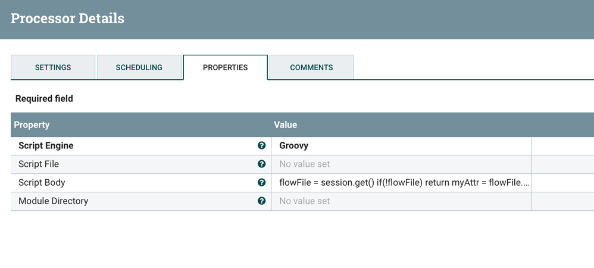The height and width of the screenshot is (268, 594).
Task: Click the Processor Details title
Action: coord(67,18)
